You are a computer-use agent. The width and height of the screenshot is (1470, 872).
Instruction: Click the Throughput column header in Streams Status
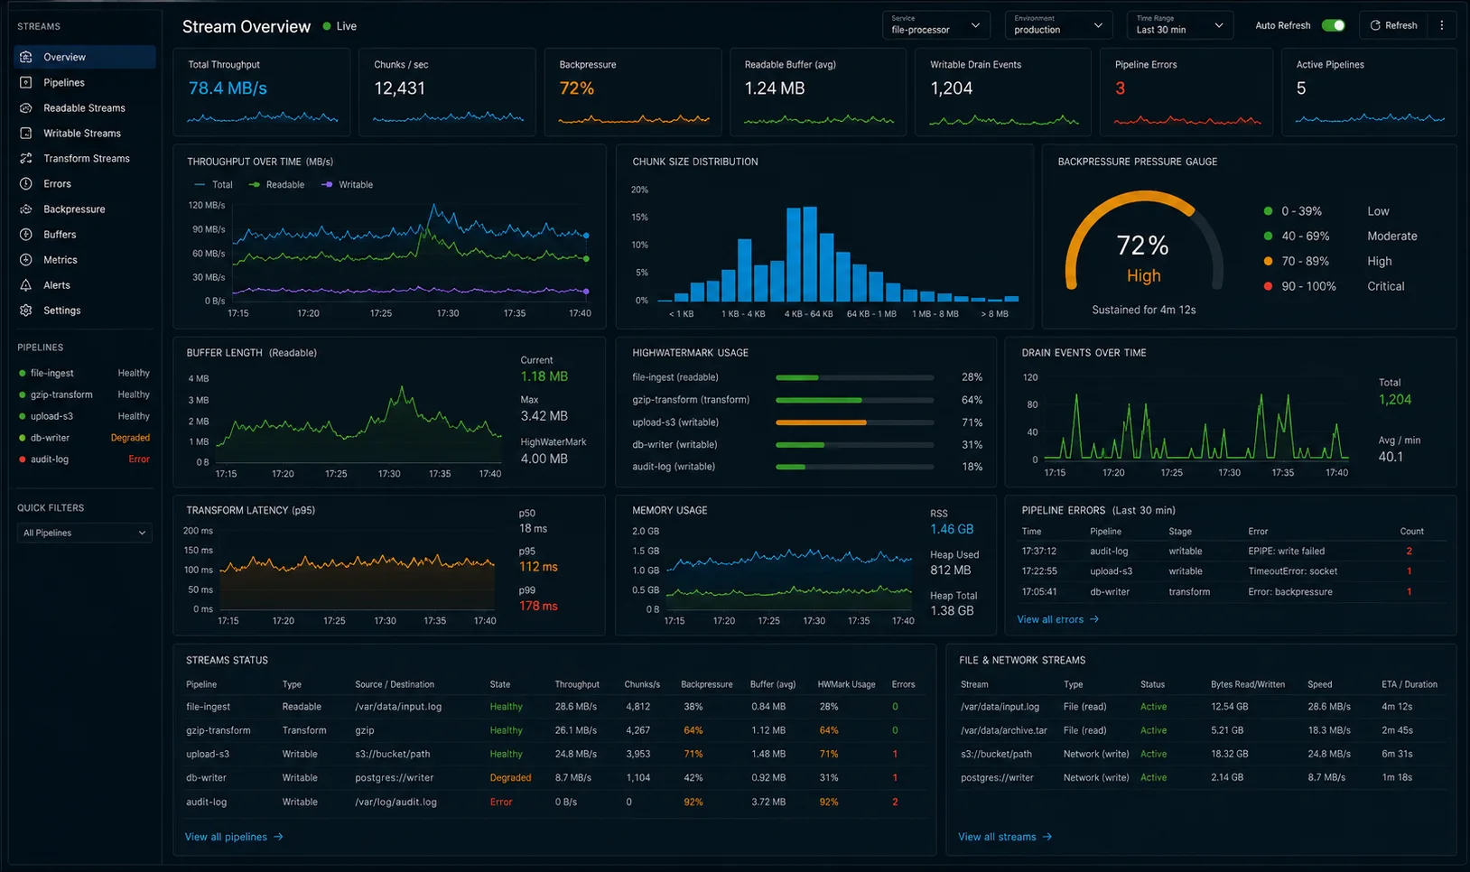coord(577,684)
